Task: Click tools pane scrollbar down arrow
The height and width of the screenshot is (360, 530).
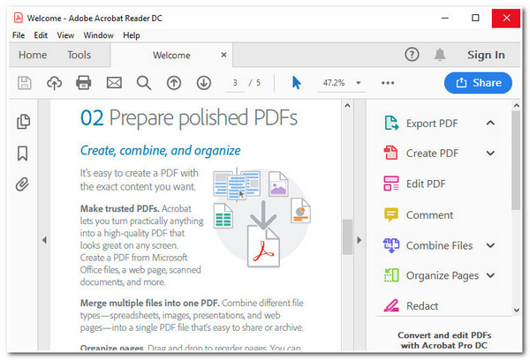Action: point(516,310)
